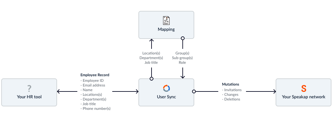
Task: Click the Employee ID list entry
Action: [92, 81]
